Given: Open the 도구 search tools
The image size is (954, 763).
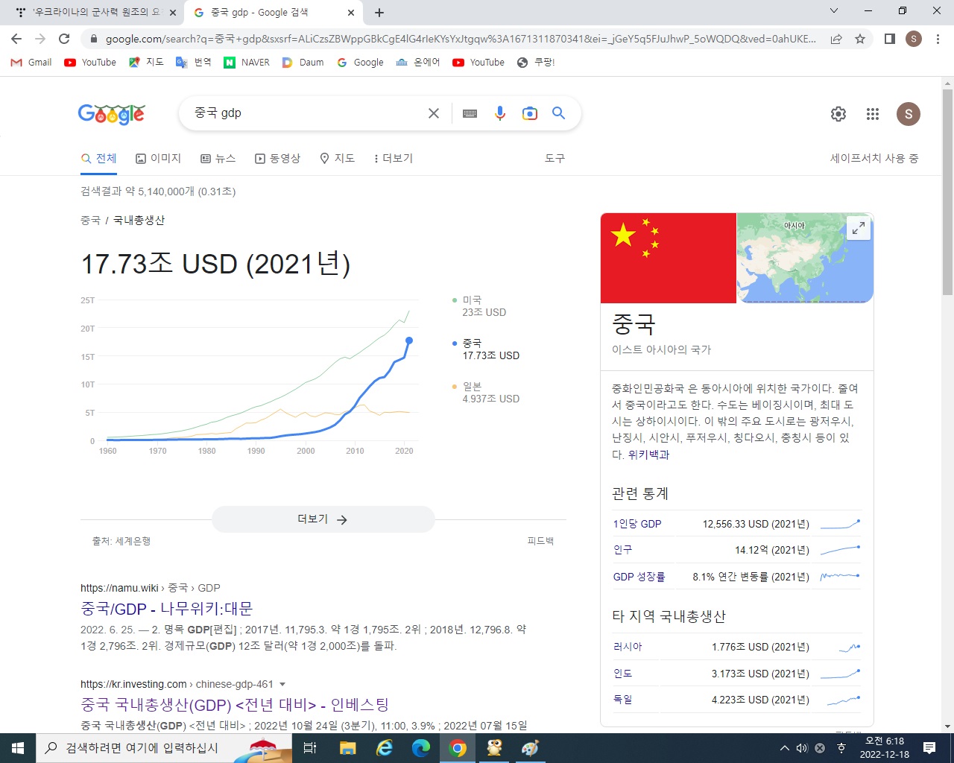Looking at the screenshot, I should (555, 158).
